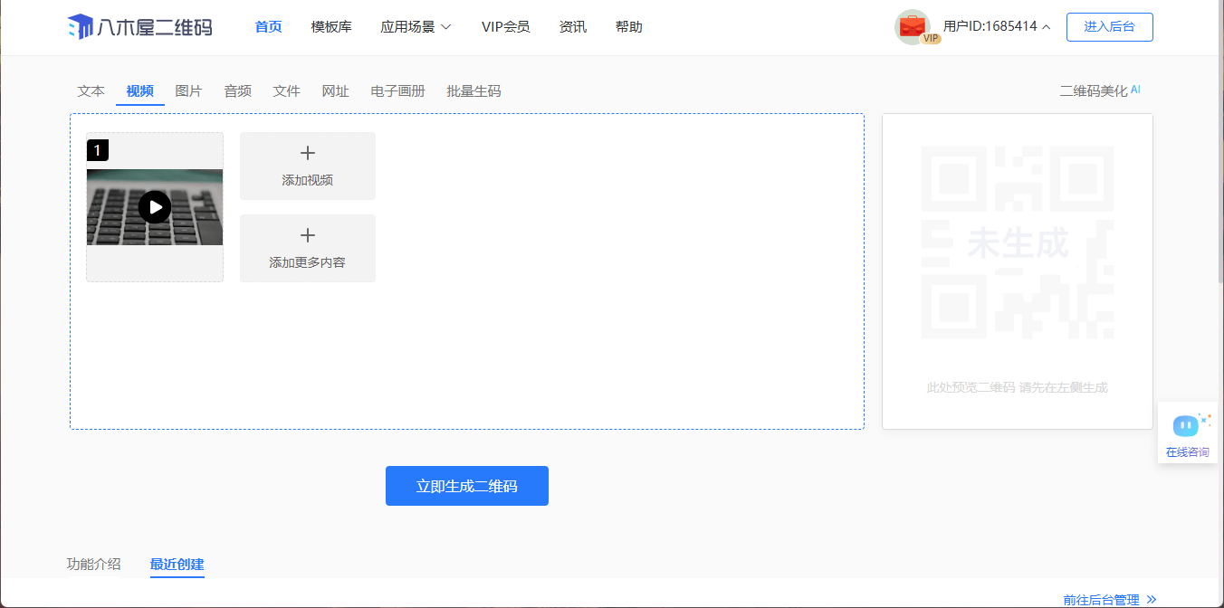
Task: Click the plus icon to add video
Action: tap(308, 154)
